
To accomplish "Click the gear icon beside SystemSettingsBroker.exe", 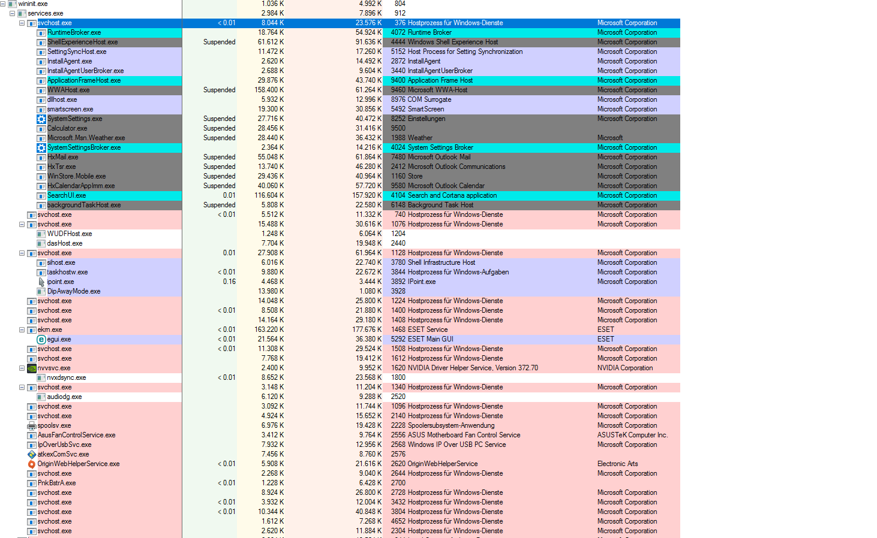I will [x=41, y=147].
